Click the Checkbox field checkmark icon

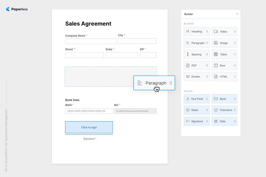[x=216, y=110]
